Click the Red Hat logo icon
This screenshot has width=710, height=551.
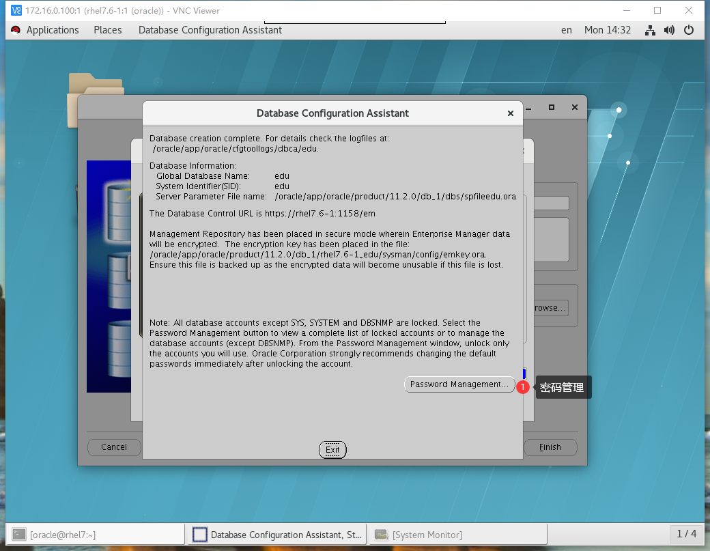pos(16,30)
